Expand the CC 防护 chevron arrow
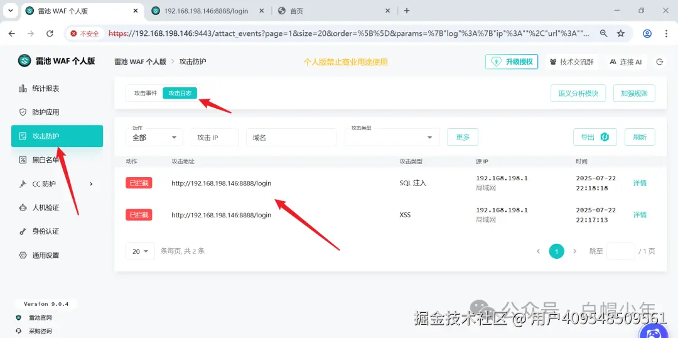678x338 pixels. coord(91,184)
